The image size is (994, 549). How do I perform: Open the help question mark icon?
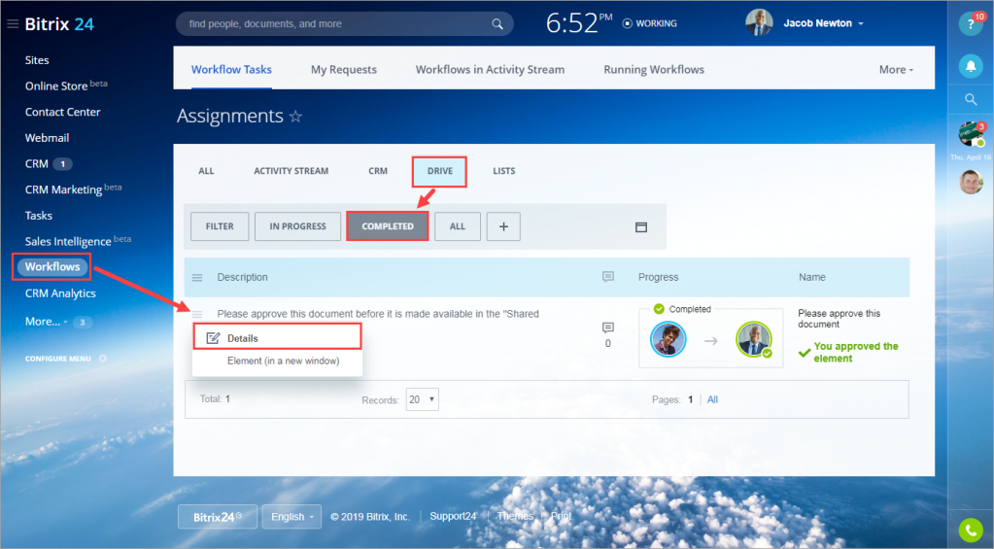click(x=970, y=24)
